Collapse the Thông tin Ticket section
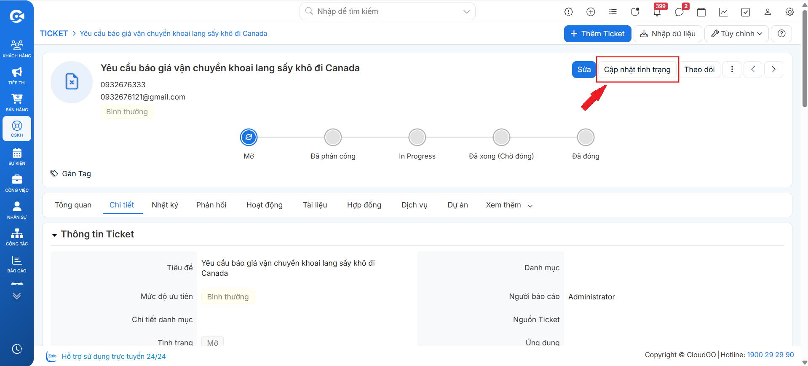Screen dimensions: 808x366 pos(54,235)
